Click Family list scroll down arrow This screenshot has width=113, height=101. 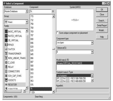(x=27, y=87)
